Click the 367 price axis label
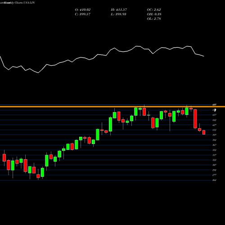 tap(215, 145)
